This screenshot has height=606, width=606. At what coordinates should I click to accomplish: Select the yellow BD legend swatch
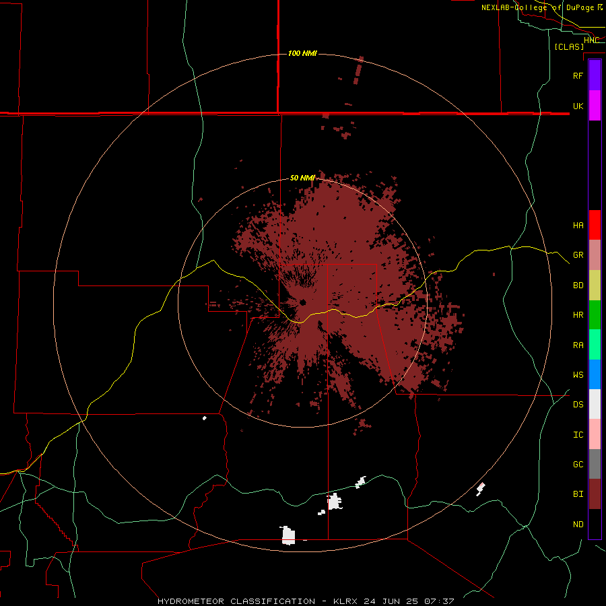click(x=595, y=285)
